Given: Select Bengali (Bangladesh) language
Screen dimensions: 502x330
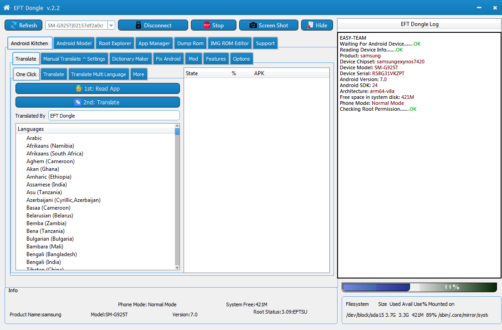Looking at the screenshot, I should click(x=51, y=254).
